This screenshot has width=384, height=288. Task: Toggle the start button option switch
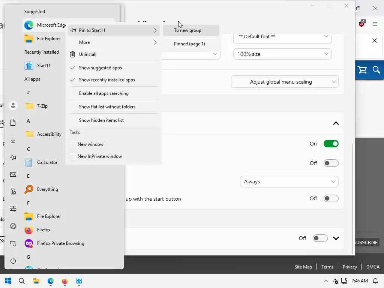click(x=331, y=198)
